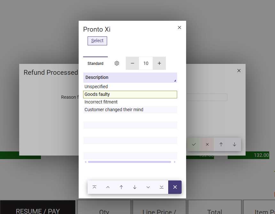The image size is (275, 214).
Task: Switch to the Standard tab
Action: pyautogui.click(x=95, y=63)
